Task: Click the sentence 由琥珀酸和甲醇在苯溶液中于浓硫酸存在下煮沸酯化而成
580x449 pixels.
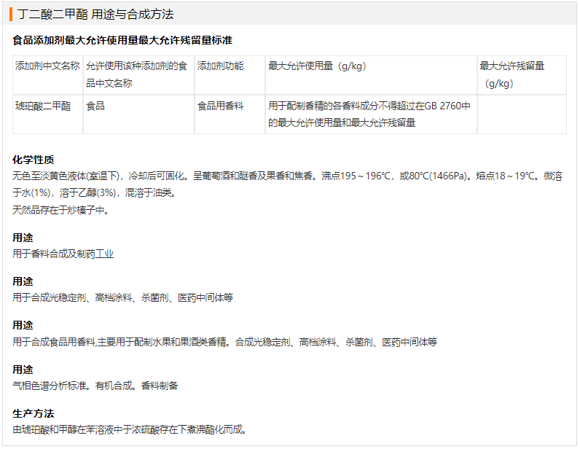Action: tap(130, 429)
